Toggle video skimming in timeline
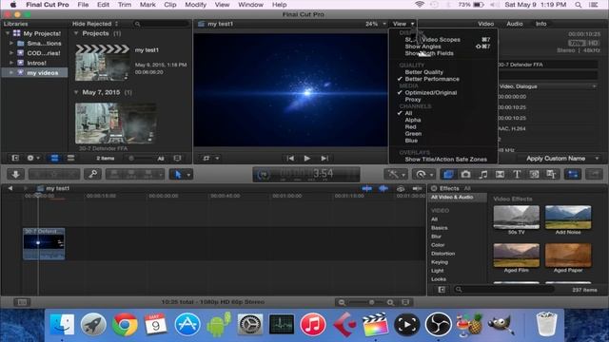609x342 pixels. coord(366,188)
